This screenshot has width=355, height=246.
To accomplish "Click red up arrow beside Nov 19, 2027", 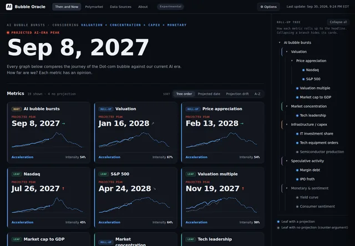I will (243, 188).
